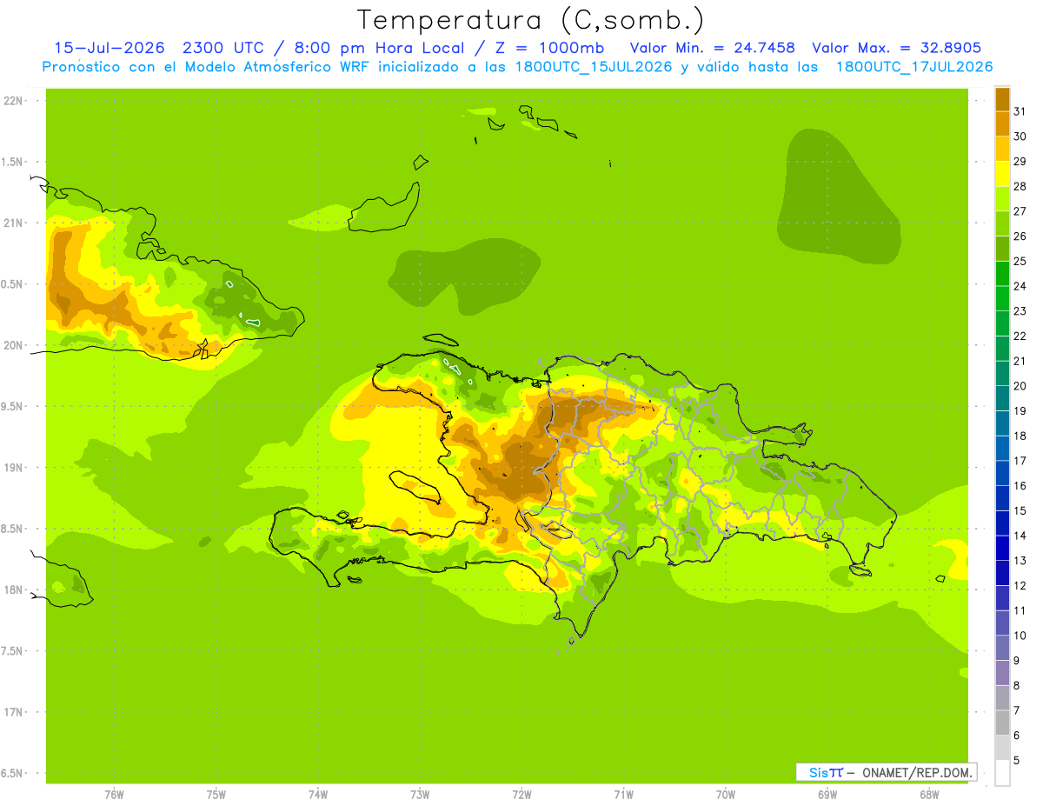Click the legend value "25"
Screen dimensions: 1043x806
(x=1020, y=261)
